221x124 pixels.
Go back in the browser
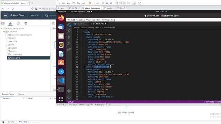pos(3,9)
